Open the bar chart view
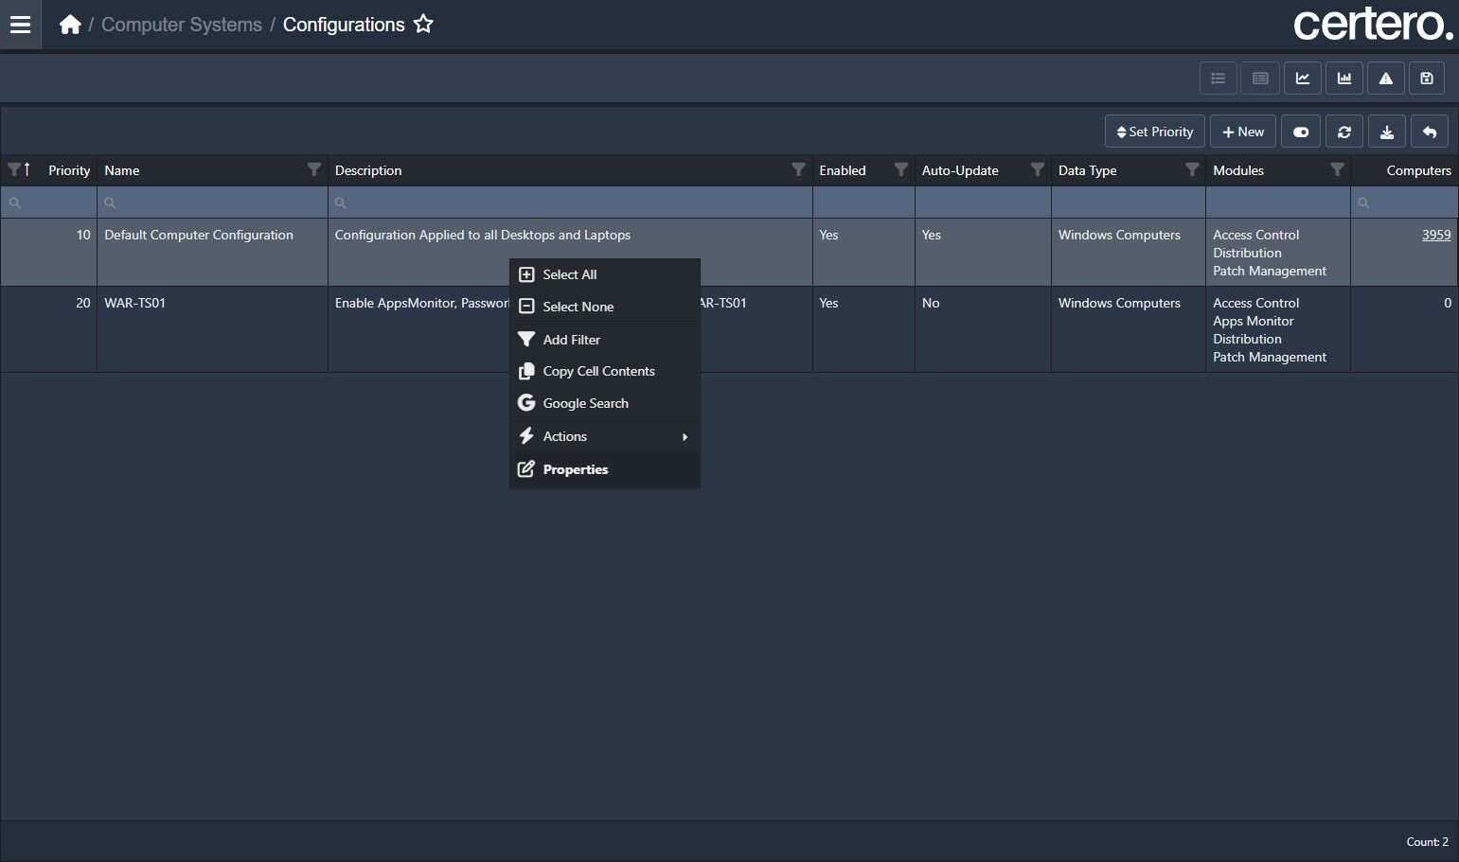The image size is (1459, 862). pyautogui.click(x=1344, y=79)
